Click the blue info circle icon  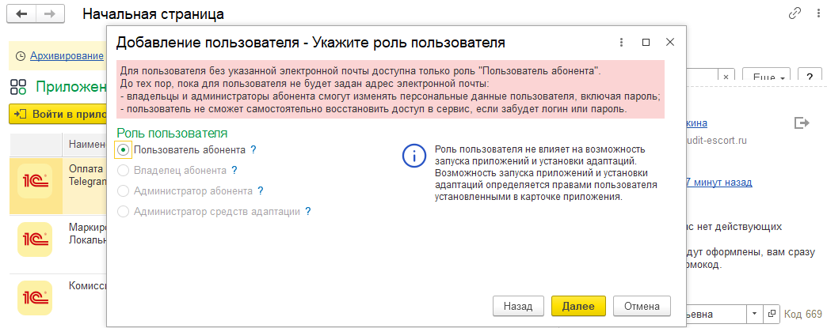(413, 156)
